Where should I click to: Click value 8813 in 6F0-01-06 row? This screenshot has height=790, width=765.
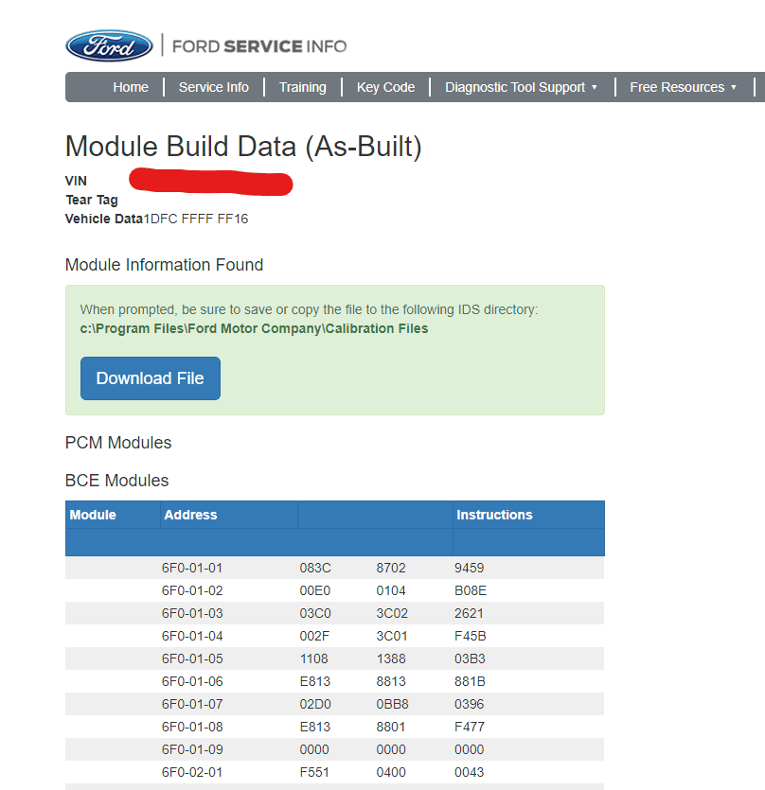[x=391, y=681]
